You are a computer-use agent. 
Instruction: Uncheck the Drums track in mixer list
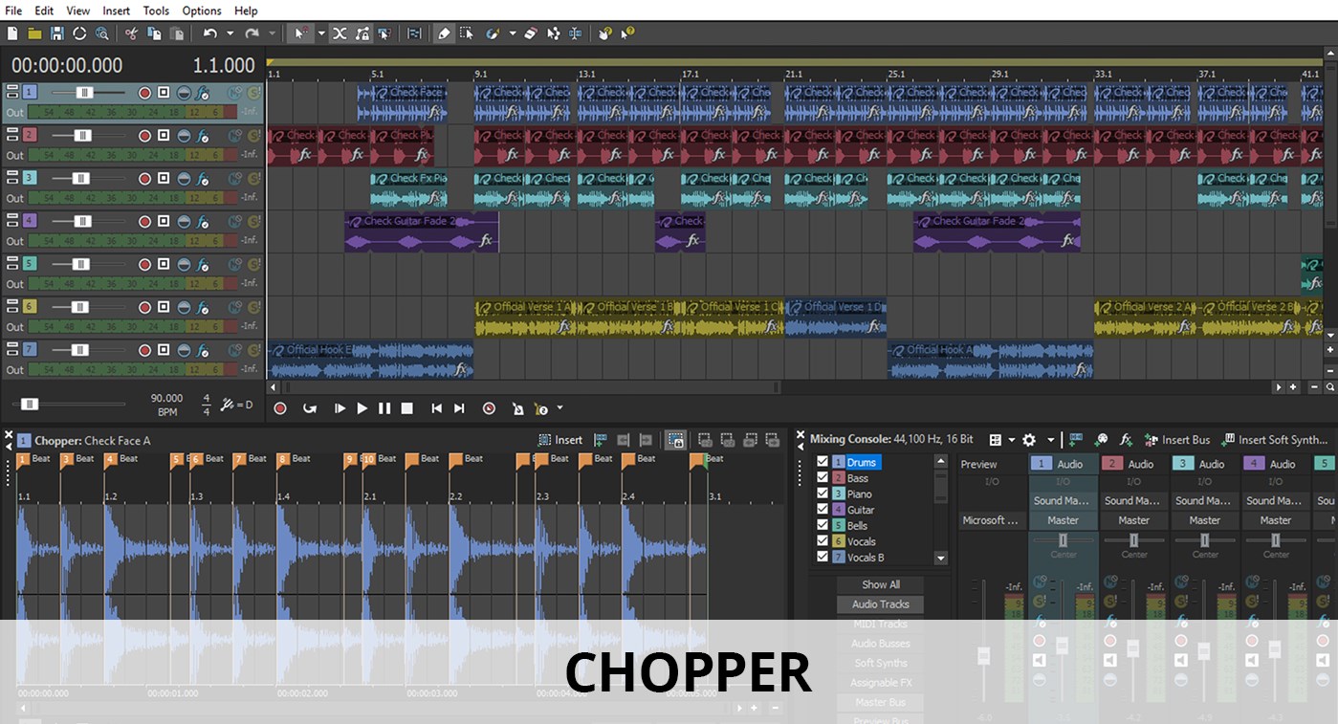(823, 461)
